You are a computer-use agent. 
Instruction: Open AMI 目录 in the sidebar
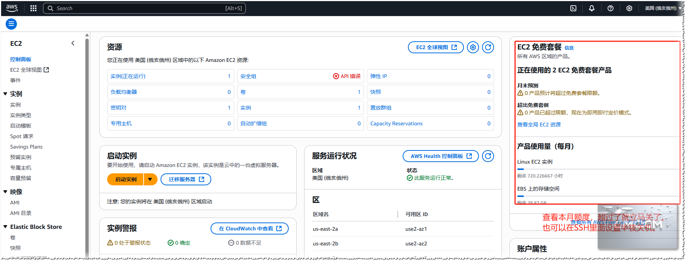pyautogui.click(x=21, y=213)
